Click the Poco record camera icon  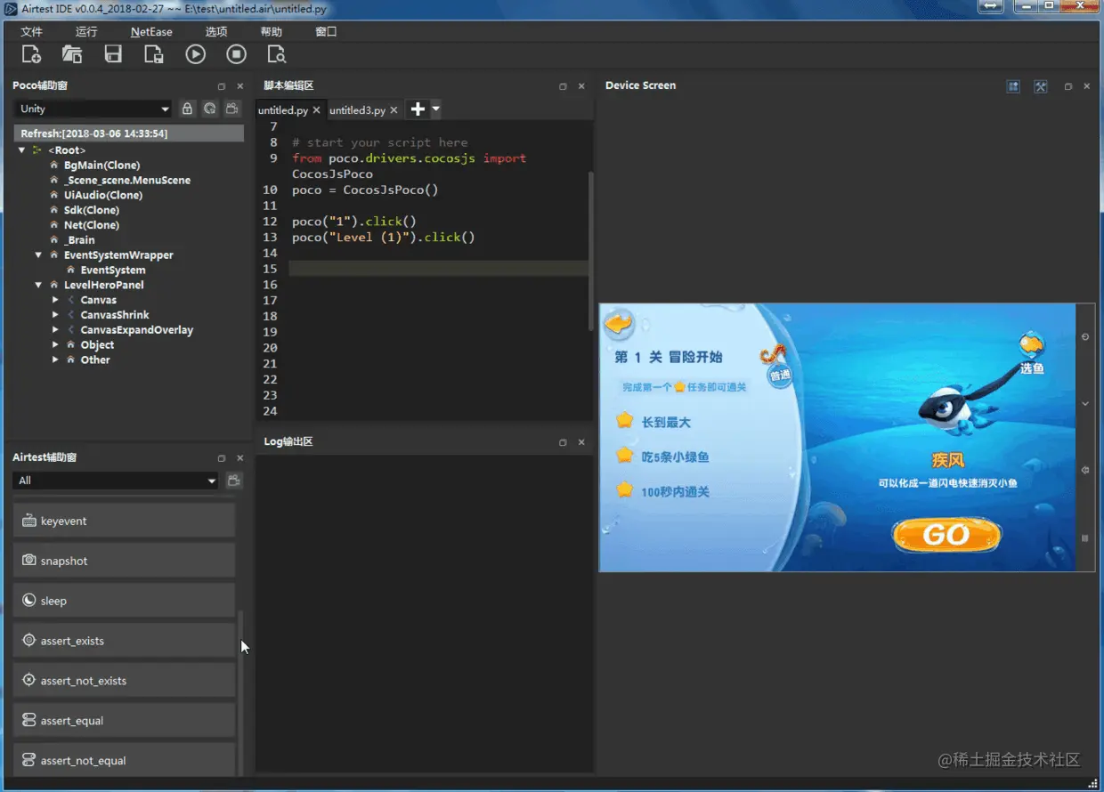pyautogui.click(x=231, y=109)
